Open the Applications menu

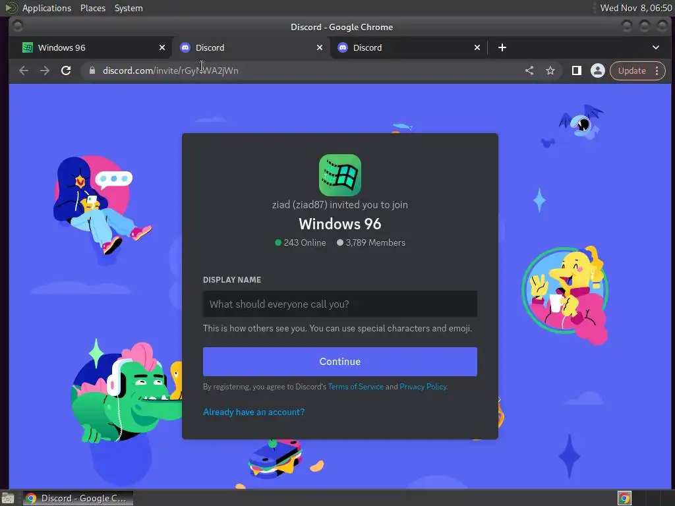coord(47,8)
